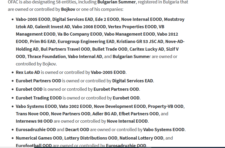Click Decart OOD text
Image resolution: width=225 pixels, height=148 pixels.
pyautogui.click(x=77, y=130)
